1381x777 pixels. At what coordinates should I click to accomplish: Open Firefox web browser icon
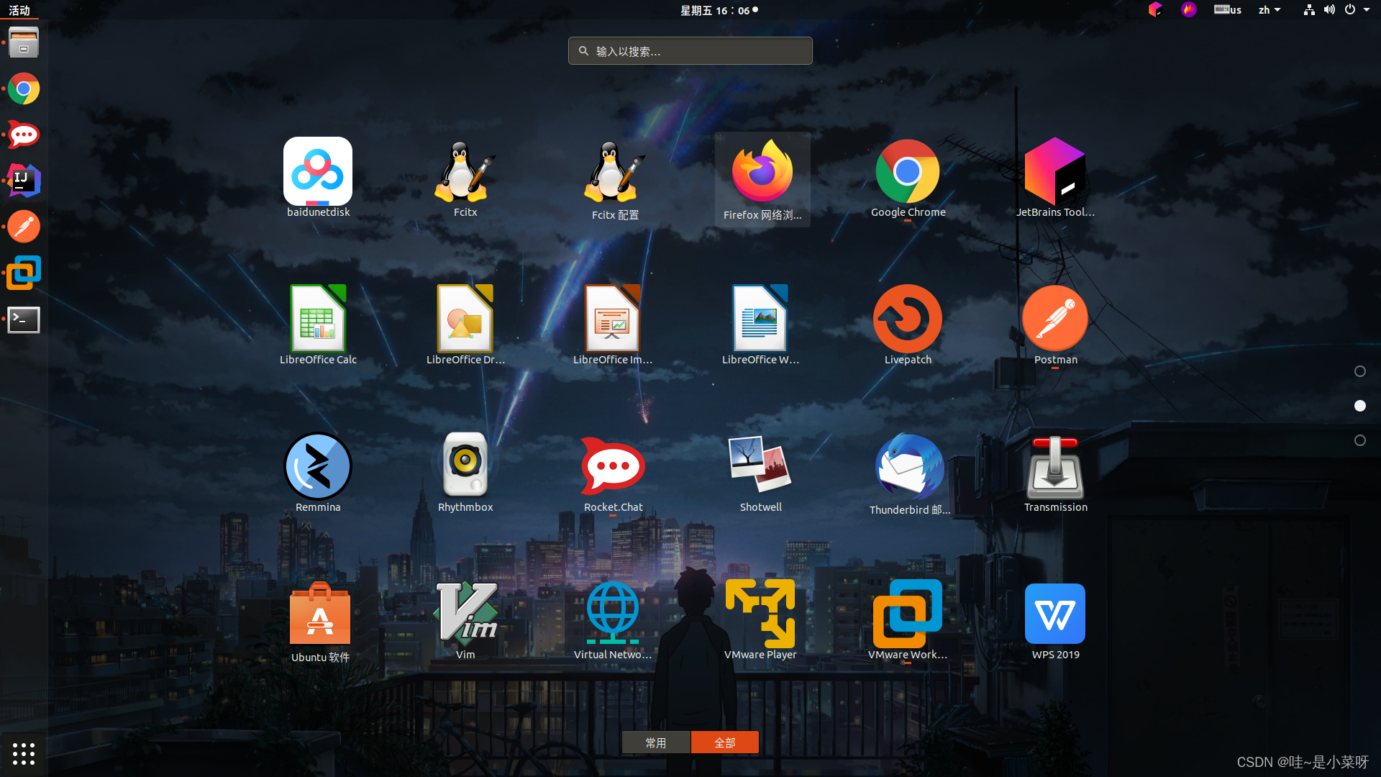[762, 173]
